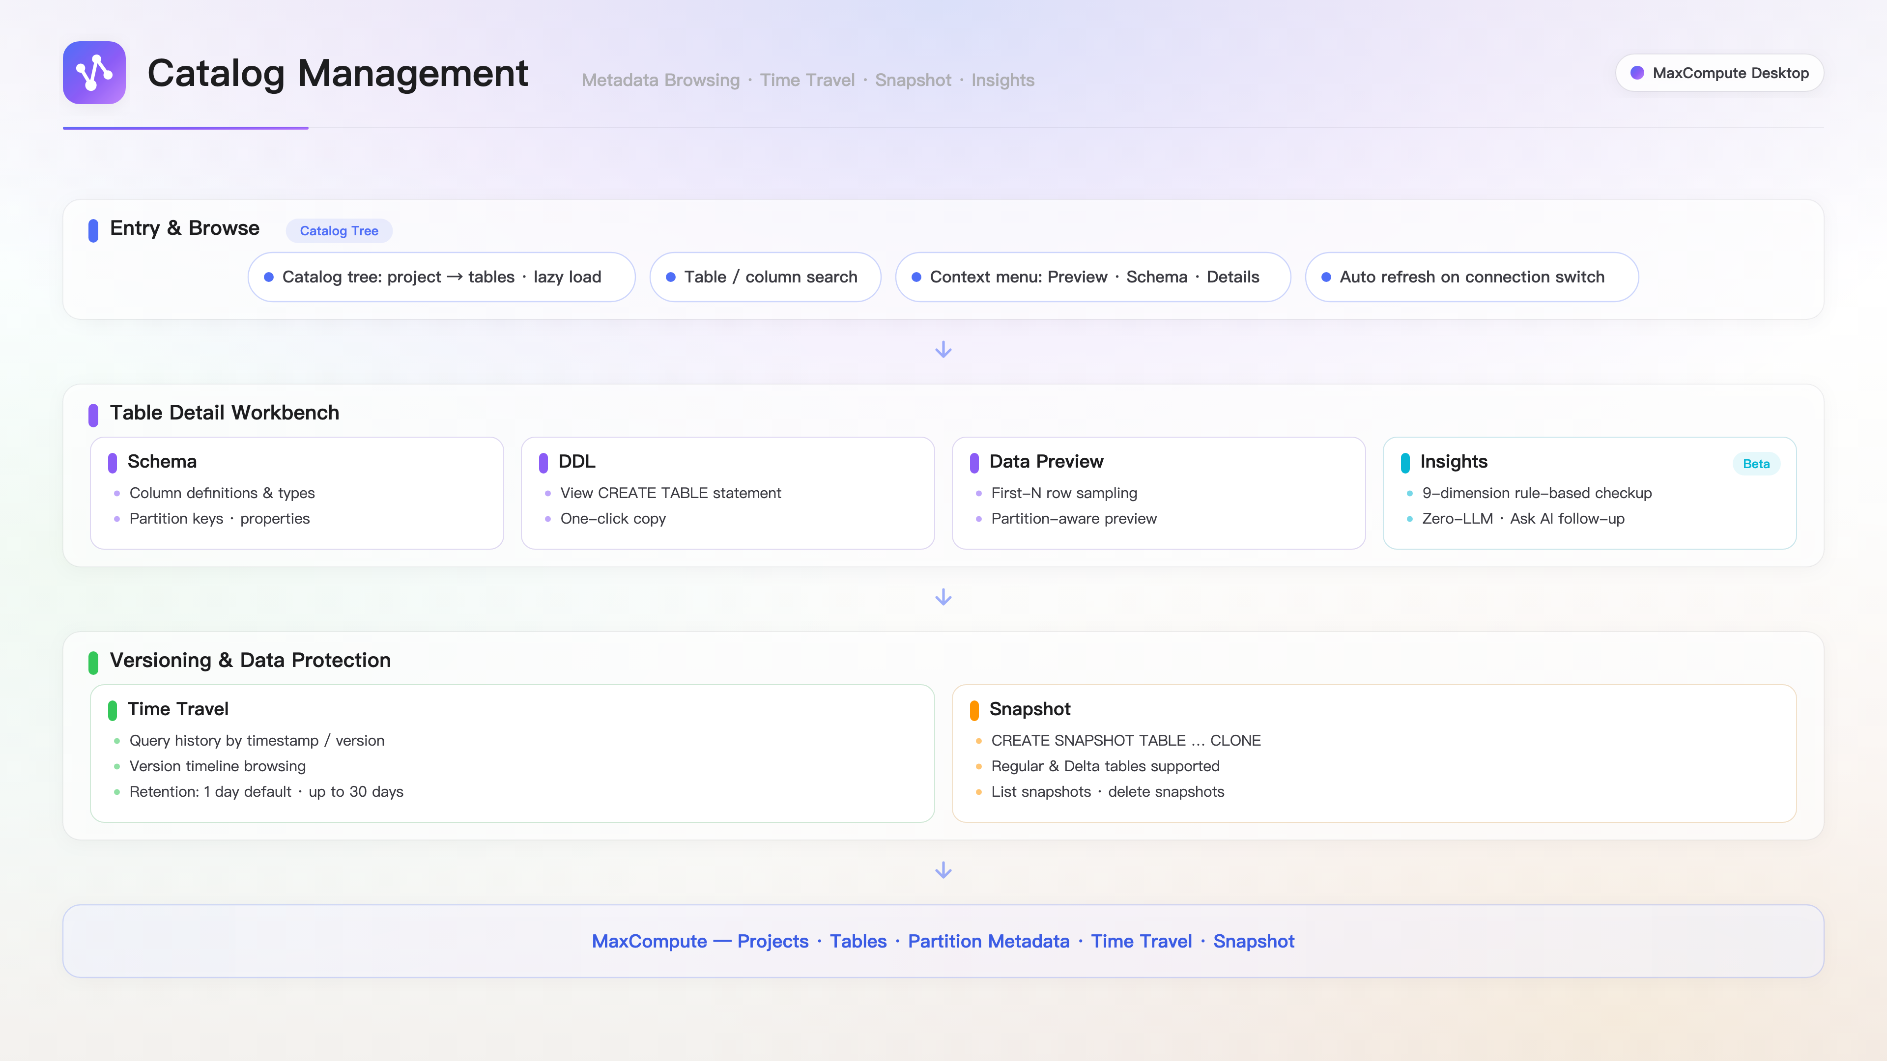Click 'Partition Metadata' in the bottom bar
Image resolution: width=1887 pixels, height=1061 pixels.
[x=988, y=941]
